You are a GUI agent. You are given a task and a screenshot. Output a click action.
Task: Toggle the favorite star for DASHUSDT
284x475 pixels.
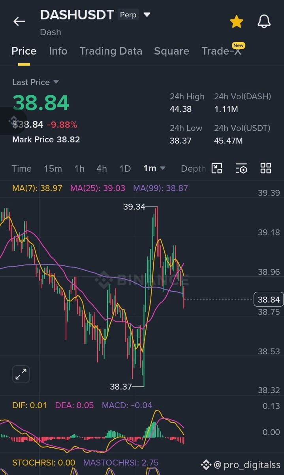[236, 22]
